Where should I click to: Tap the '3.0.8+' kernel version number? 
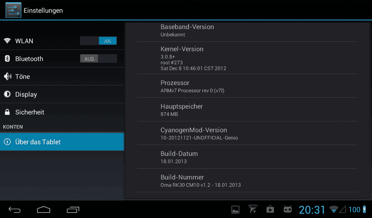[x=168, y=57]
